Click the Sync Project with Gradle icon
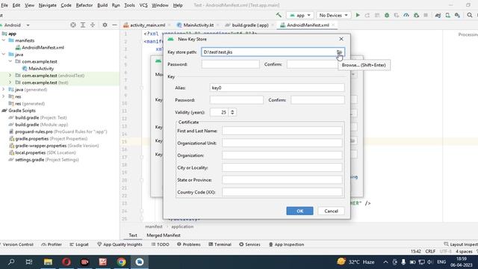 coord(438,15)
